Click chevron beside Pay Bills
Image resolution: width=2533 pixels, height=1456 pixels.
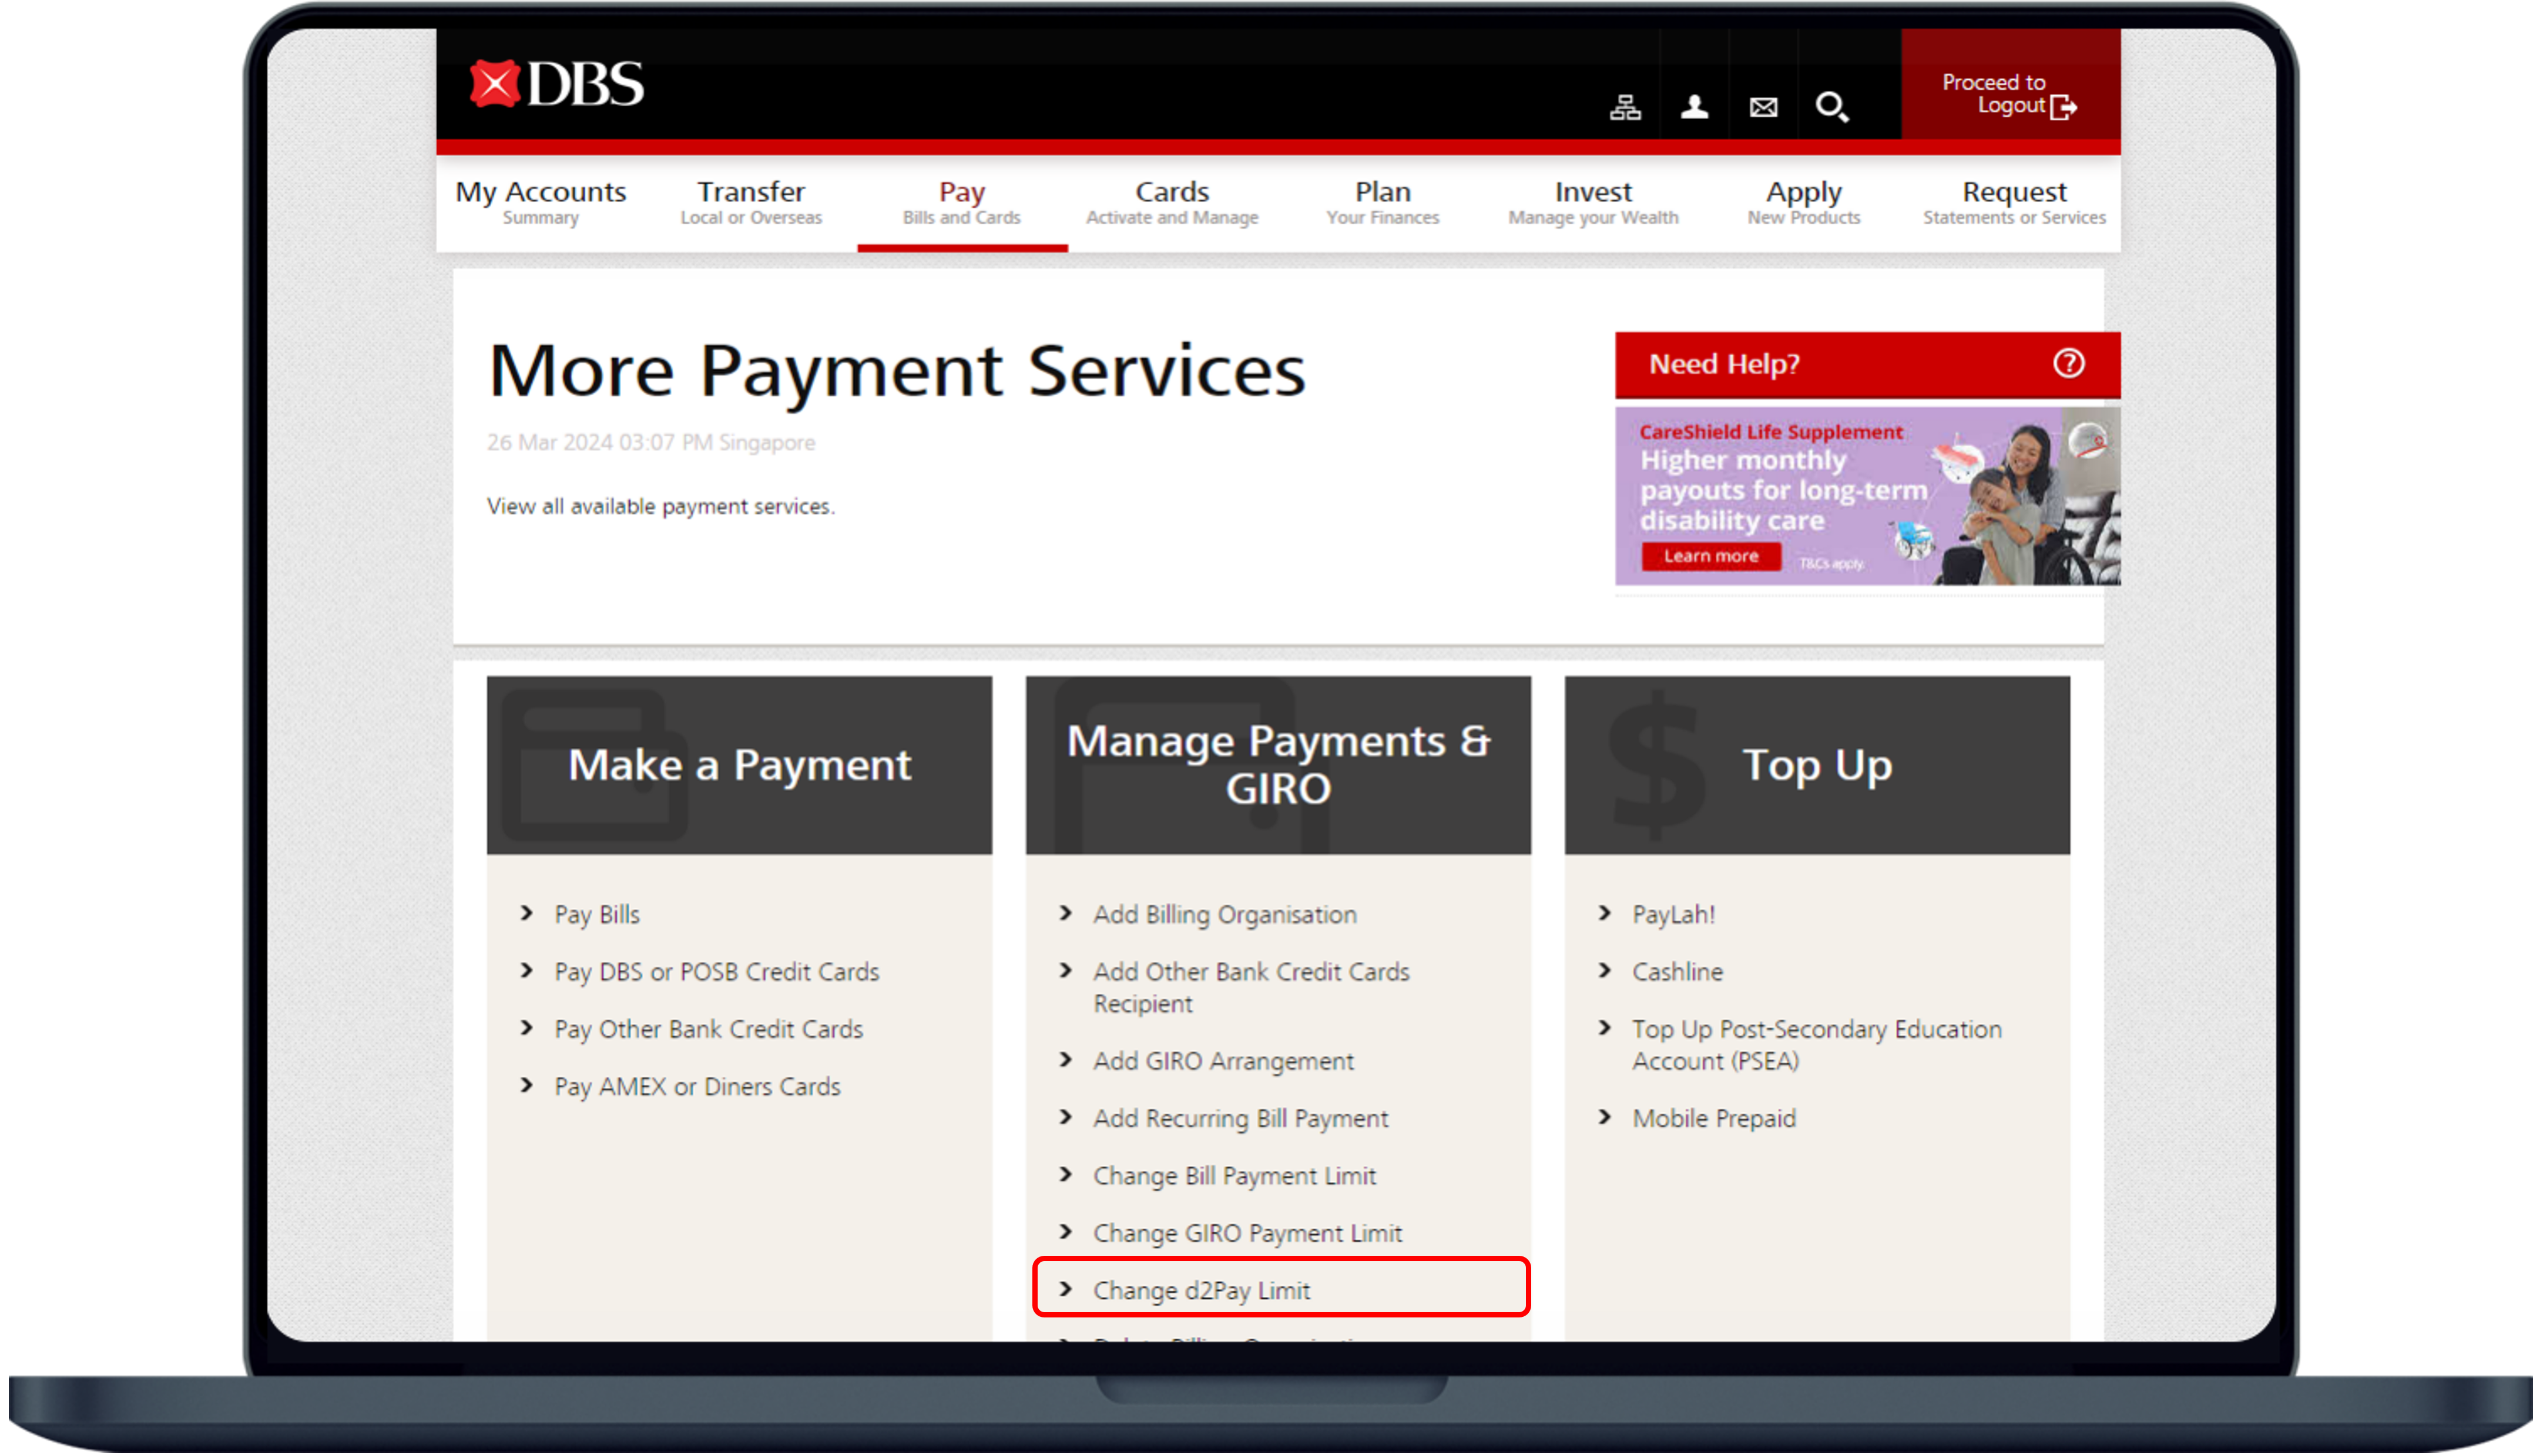[526, 913]
